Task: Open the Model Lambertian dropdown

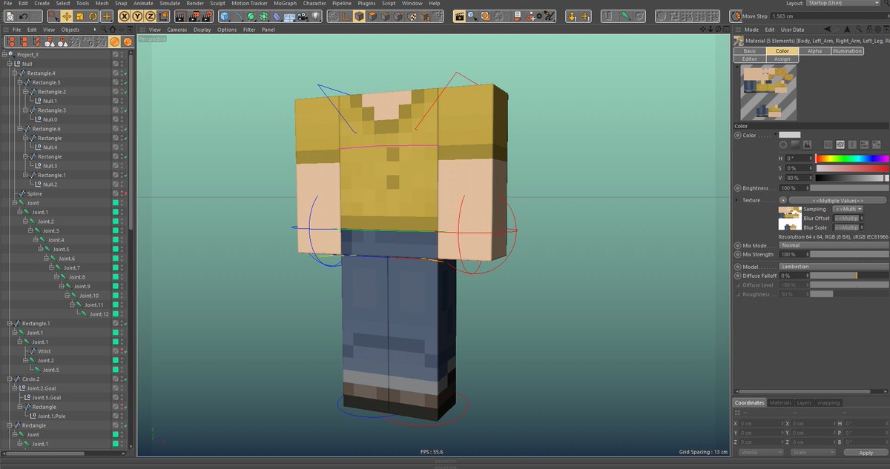Action: pos(832,266)
